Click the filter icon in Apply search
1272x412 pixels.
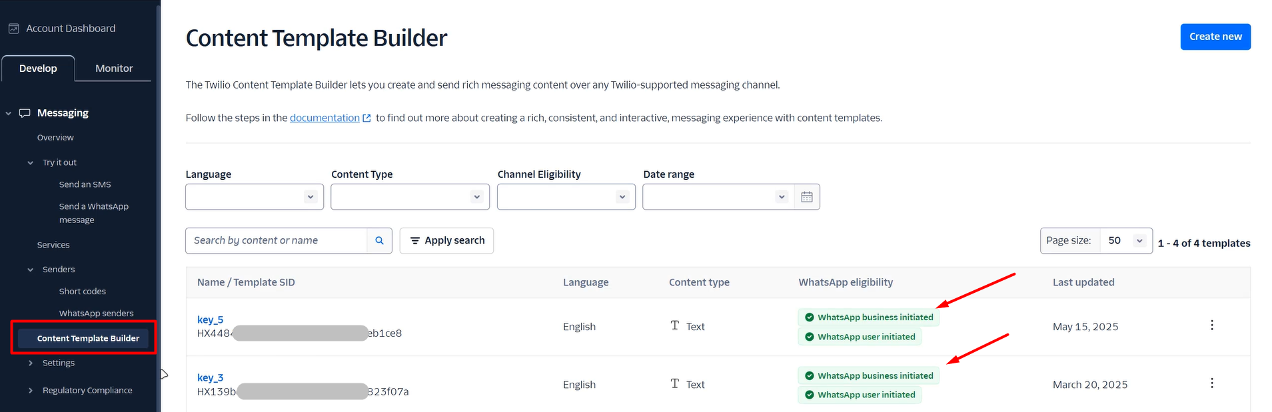[414, 241]
